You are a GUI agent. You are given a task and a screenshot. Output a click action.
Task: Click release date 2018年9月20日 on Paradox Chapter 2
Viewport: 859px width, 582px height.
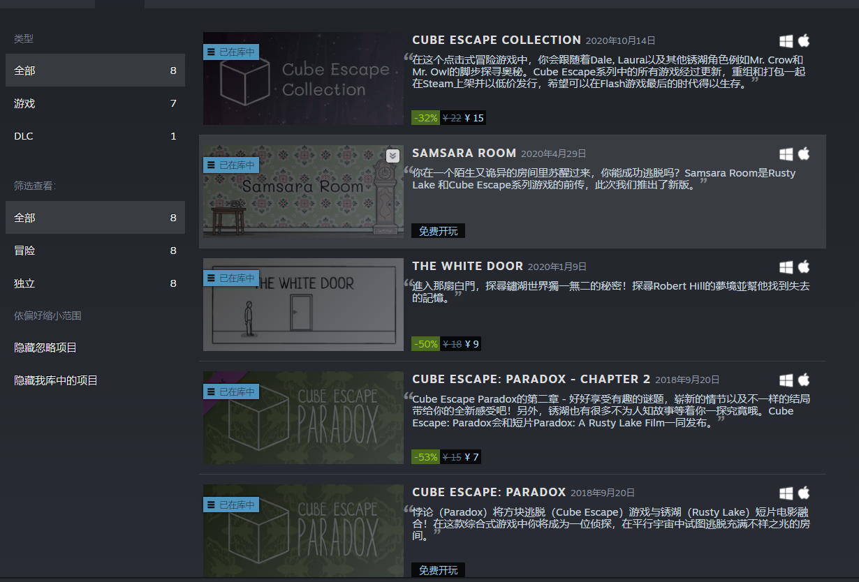coord(687,380)
